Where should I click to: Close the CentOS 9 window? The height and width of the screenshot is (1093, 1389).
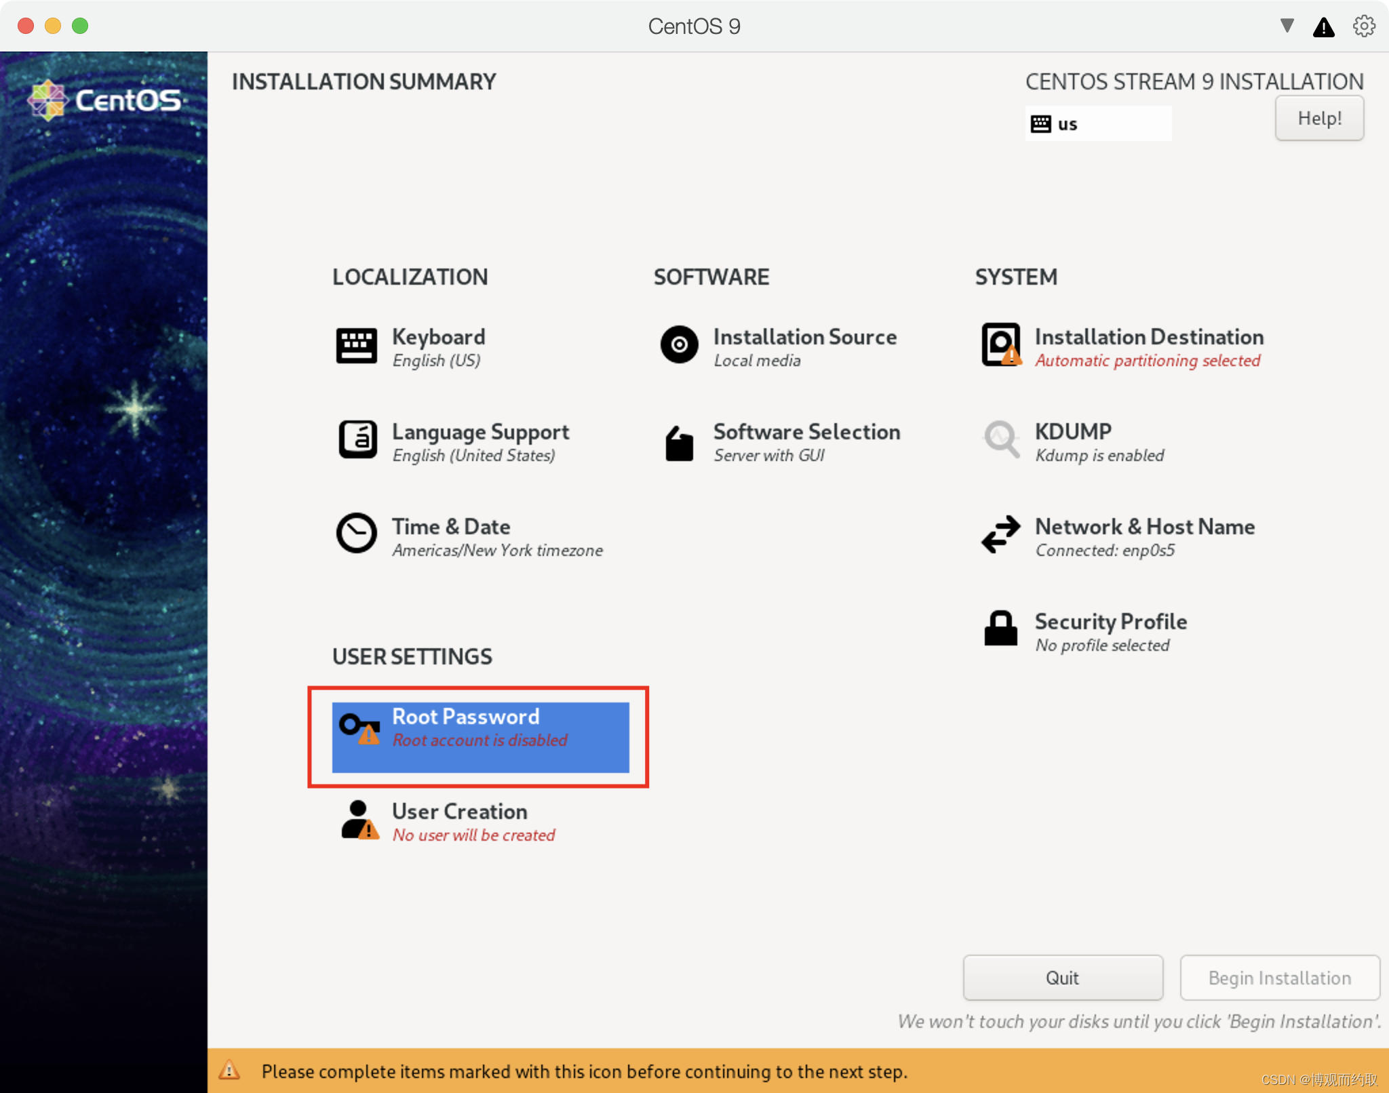26,26
